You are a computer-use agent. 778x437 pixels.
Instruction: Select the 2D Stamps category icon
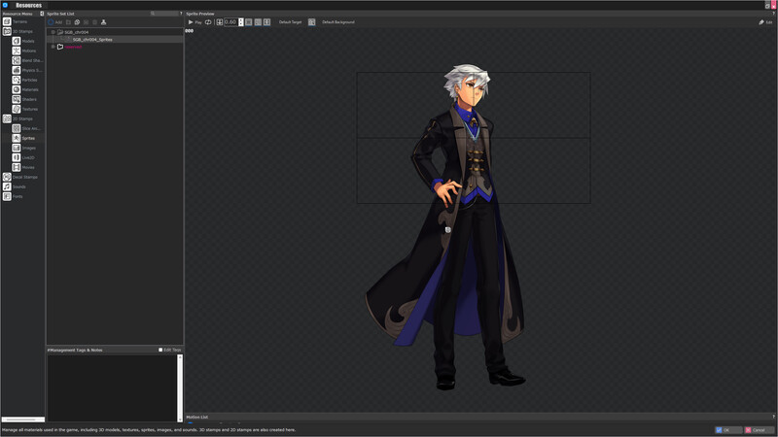coord(7,118)
